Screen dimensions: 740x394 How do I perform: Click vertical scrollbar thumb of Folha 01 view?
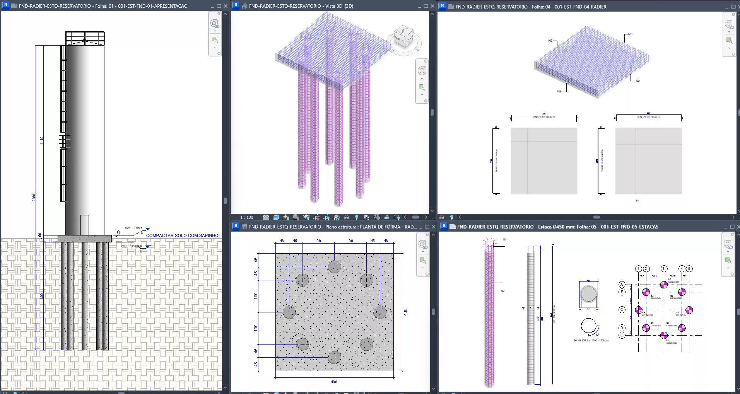[225, 201]
